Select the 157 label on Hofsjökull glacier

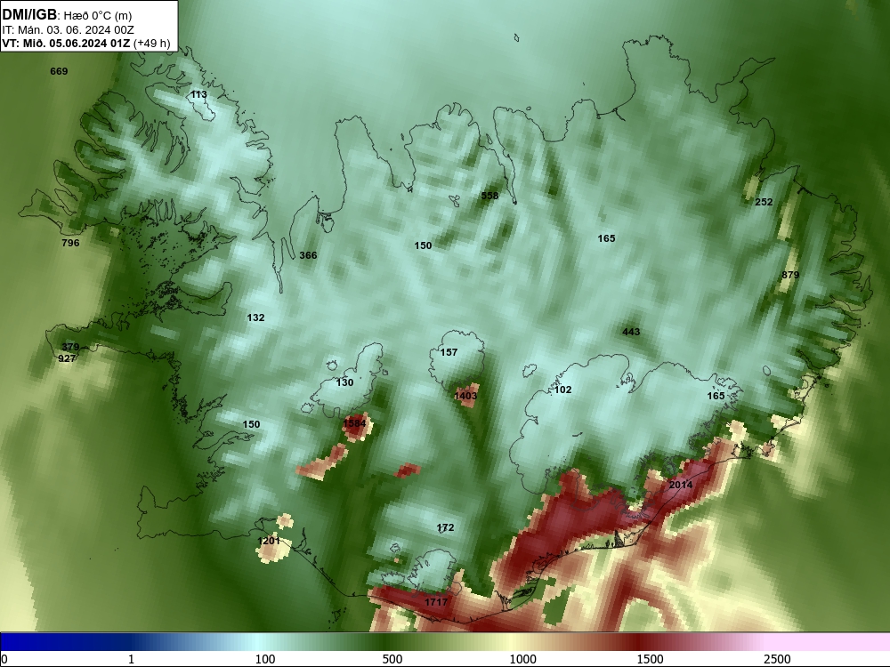[449, 353]
